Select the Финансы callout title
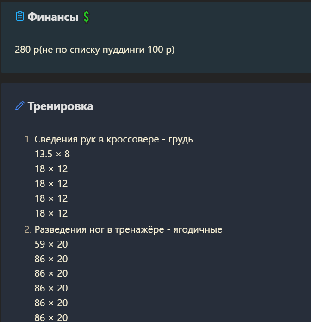 click(x=53, y=17)
